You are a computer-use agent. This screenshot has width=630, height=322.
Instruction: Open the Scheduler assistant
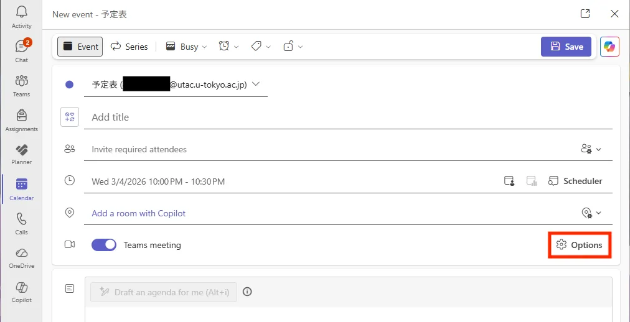click(x=575, y=181)
